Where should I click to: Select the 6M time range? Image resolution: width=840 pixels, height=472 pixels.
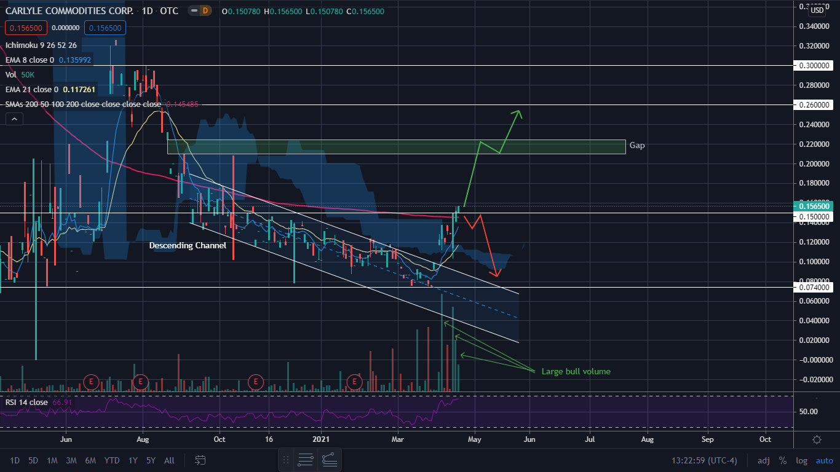point(90,460)
